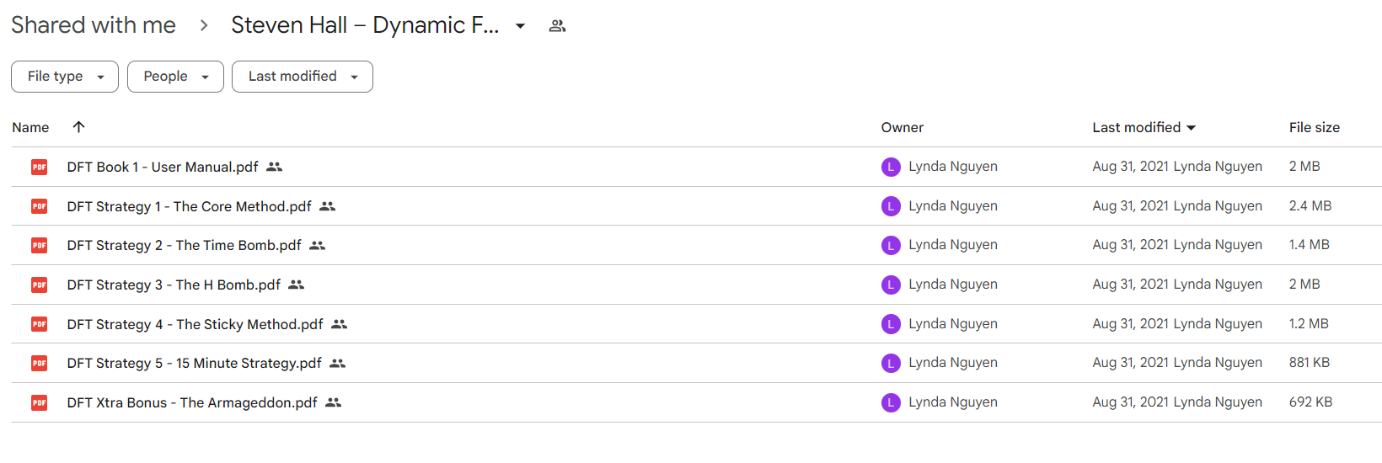This screenshot has height=463, width=1382.
Task: Open the People filter dropdown
Action: click(x=175, y=77)
